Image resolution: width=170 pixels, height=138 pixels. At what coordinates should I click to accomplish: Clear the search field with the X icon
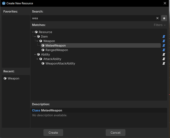point(157,18)
